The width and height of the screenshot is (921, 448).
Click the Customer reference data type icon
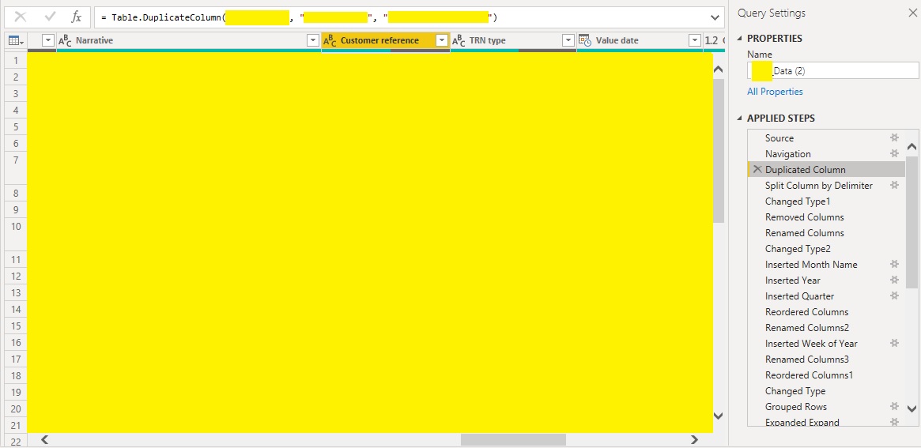pos(330,40)
